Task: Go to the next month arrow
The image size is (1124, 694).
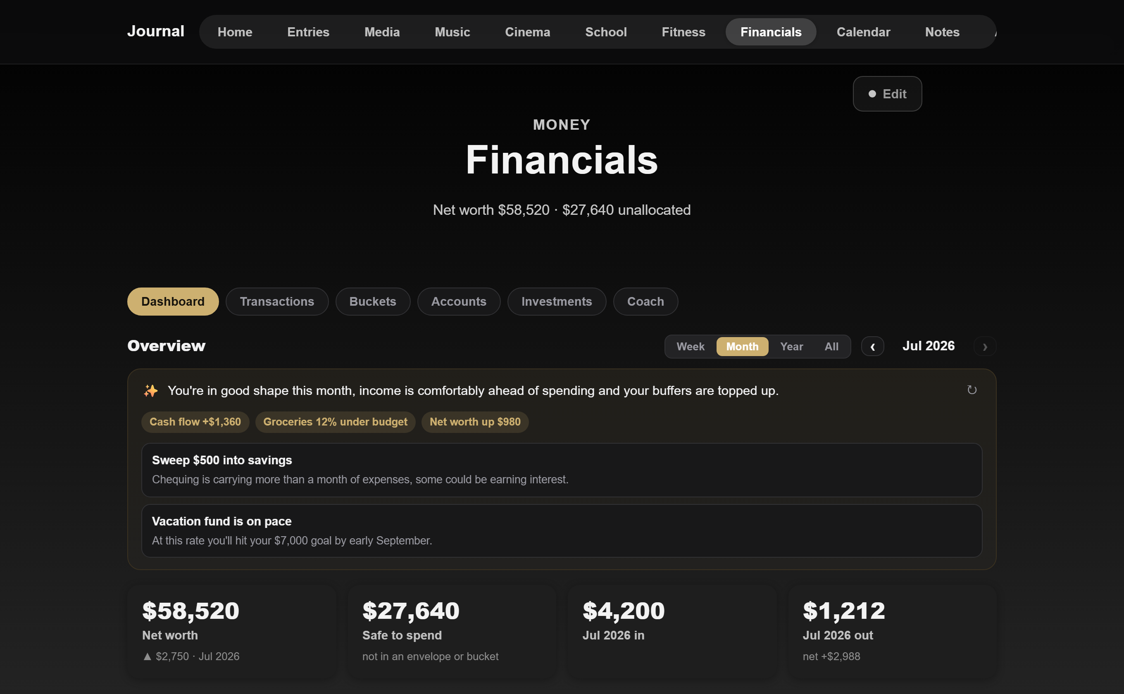Action: 984,346
